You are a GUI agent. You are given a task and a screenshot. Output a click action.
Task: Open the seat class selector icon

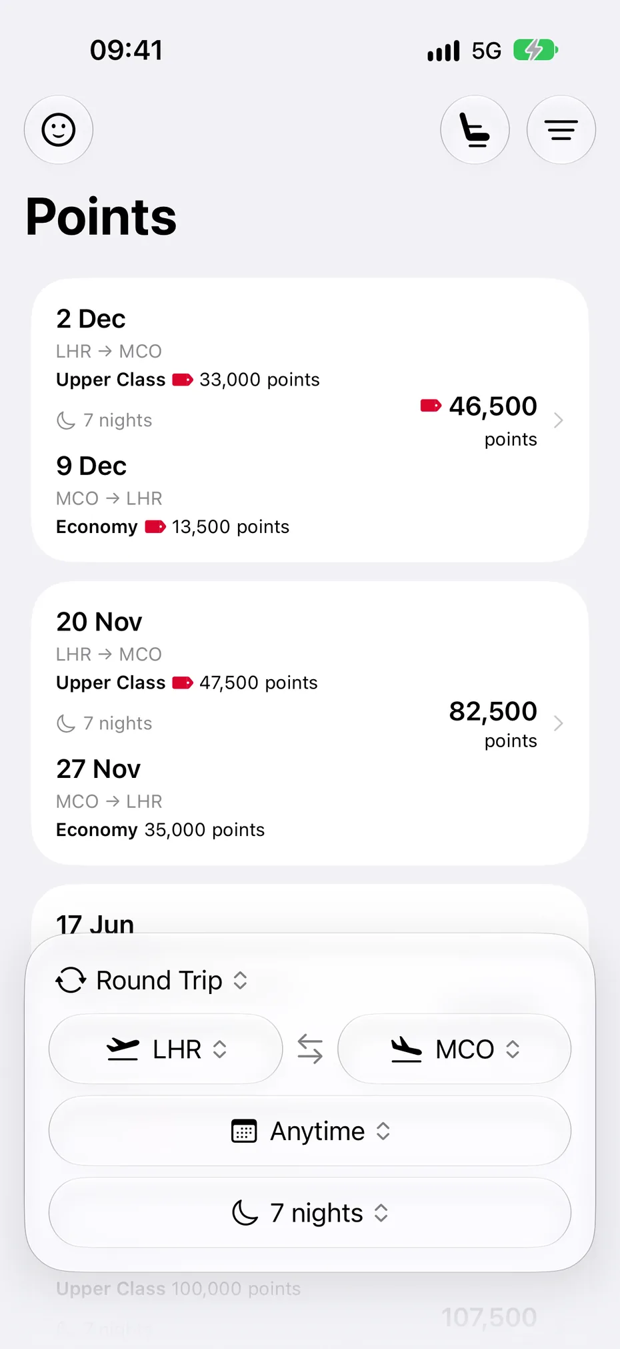click(475, 129)
